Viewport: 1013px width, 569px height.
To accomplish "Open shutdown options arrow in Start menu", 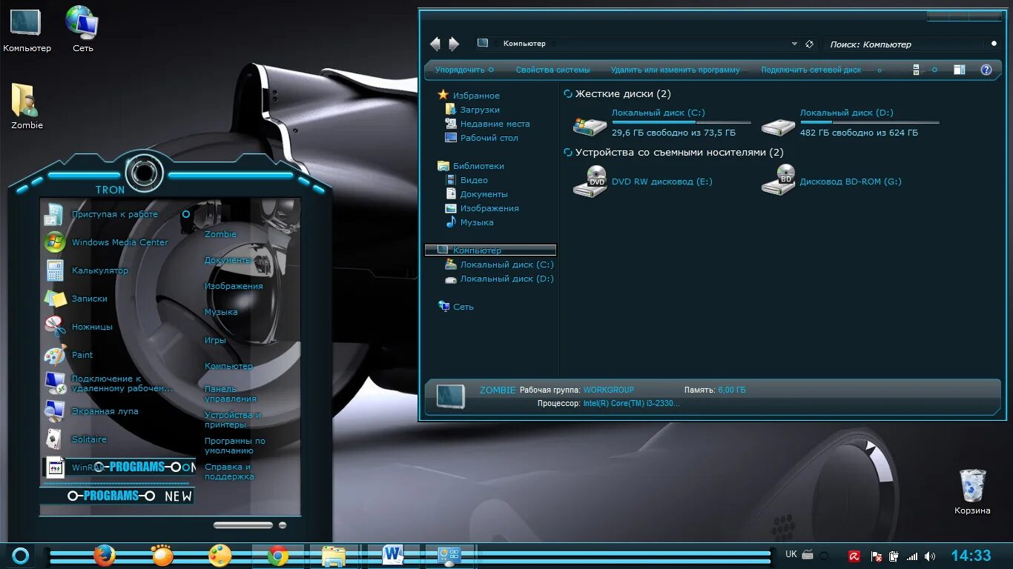I will (283, 525).
